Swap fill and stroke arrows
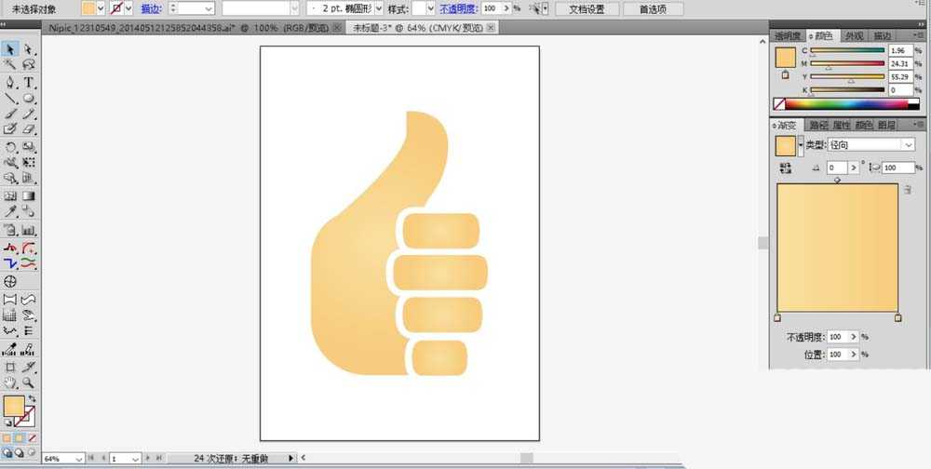The image size is (931, 469). point(32,398)
